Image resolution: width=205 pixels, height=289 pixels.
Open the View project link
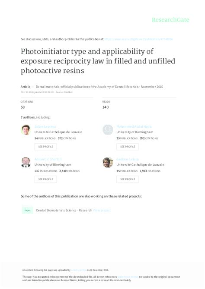coord(102,210)
